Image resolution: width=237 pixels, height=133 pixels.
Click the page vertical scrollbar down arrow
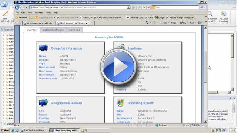coord(206,121)
